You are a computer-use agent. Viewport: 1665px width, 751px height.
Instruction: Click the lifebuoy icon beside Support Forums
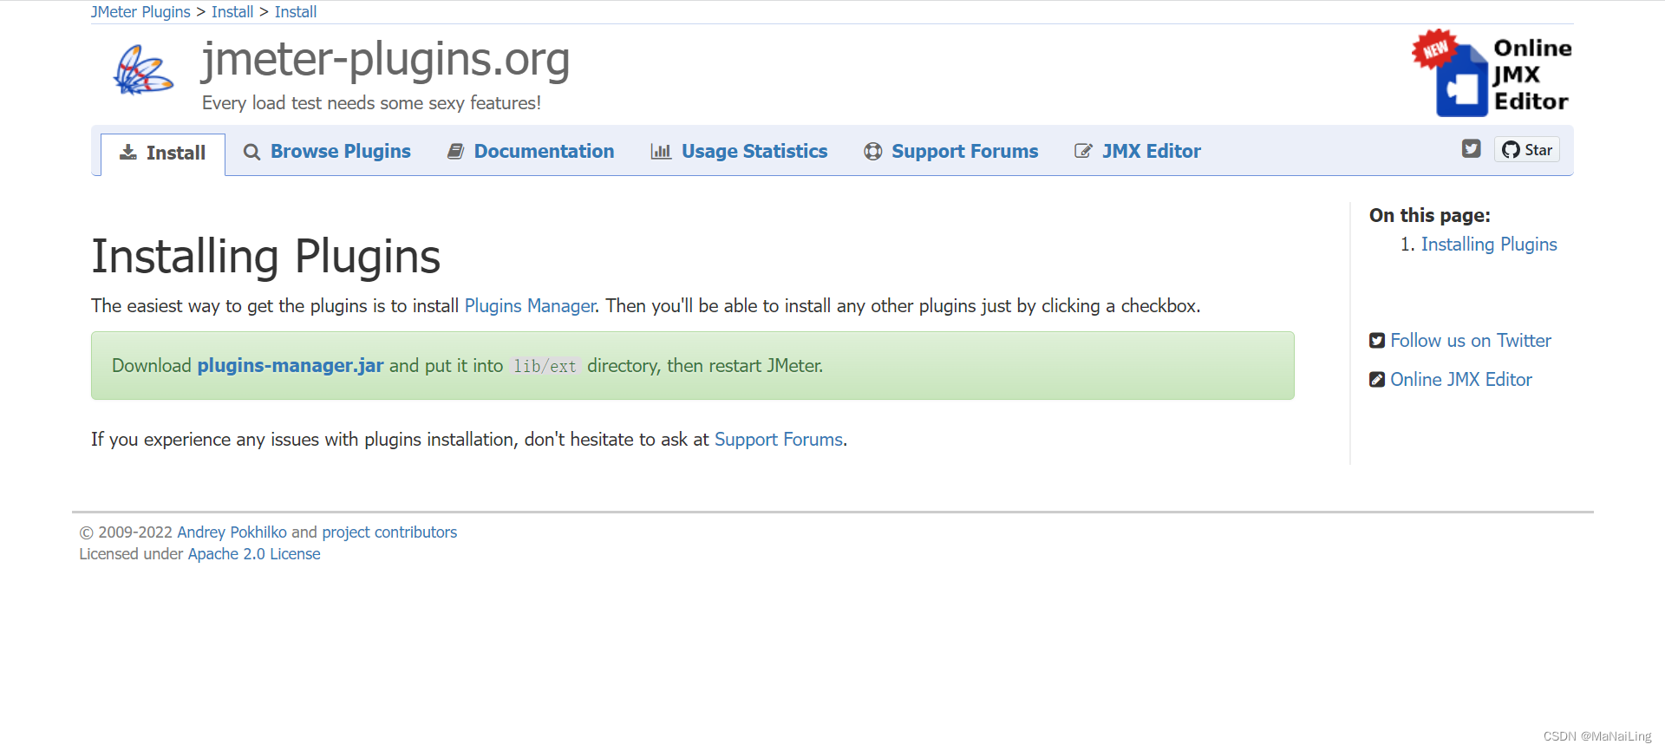[x=872, y=152]
